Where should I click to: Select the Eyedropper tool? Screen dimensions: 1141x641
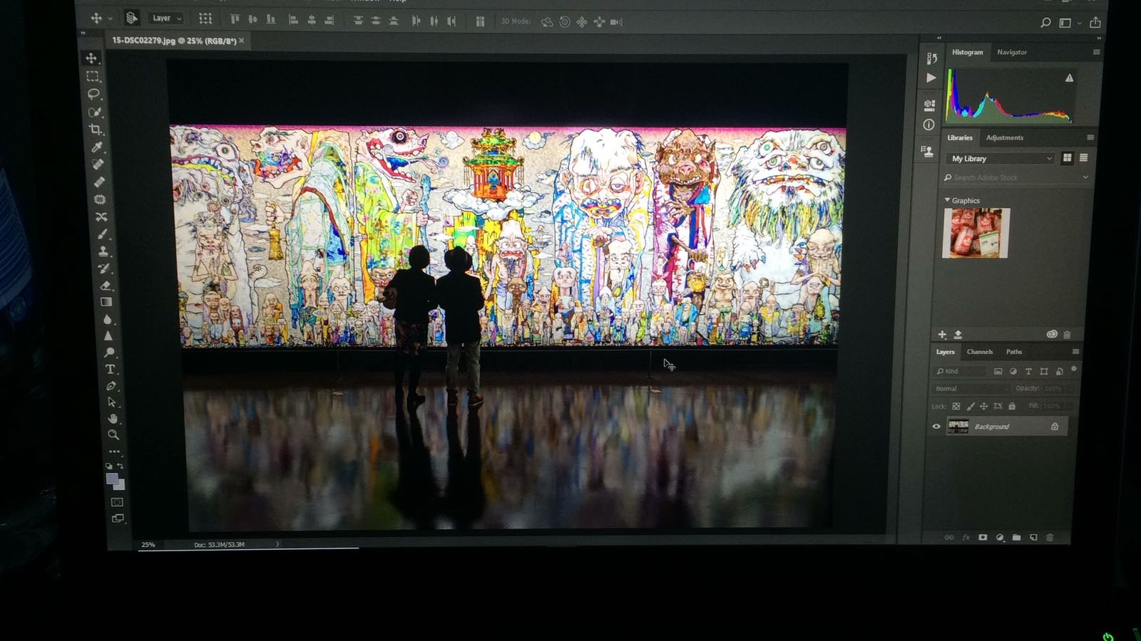pyautogui.click(x=97, y=147)
